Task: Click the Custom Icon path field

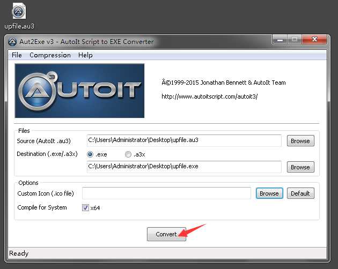Action: click(166, 193)
